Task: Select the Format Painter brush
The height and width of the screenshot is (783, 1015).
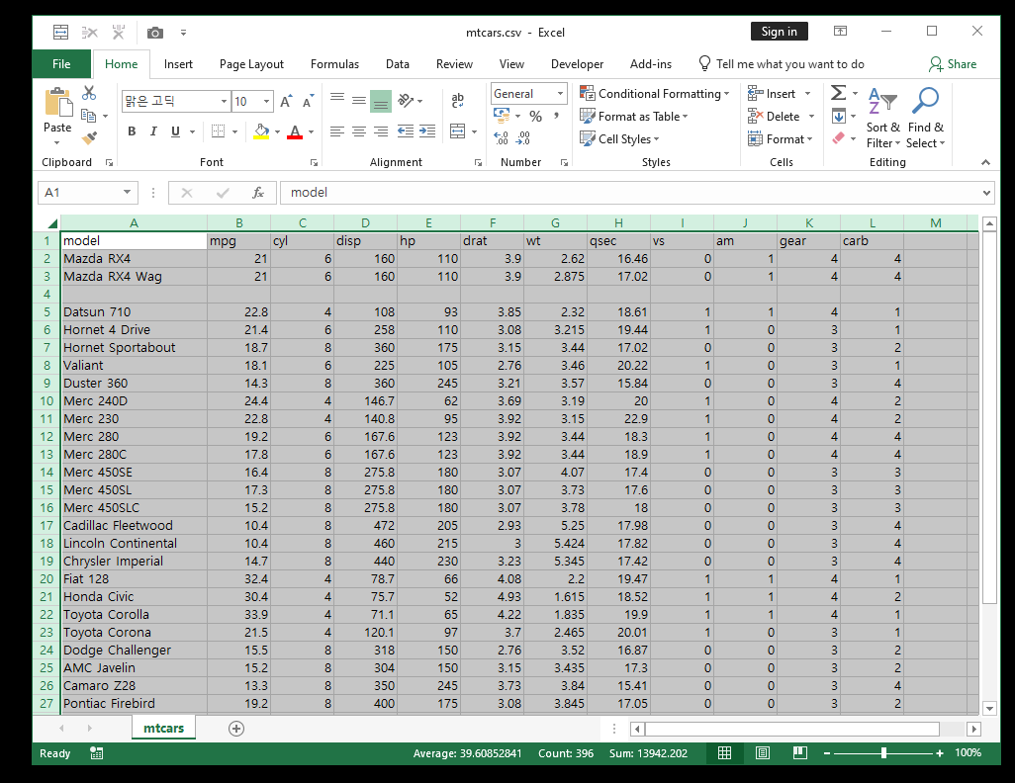Action: pos(89,137)
